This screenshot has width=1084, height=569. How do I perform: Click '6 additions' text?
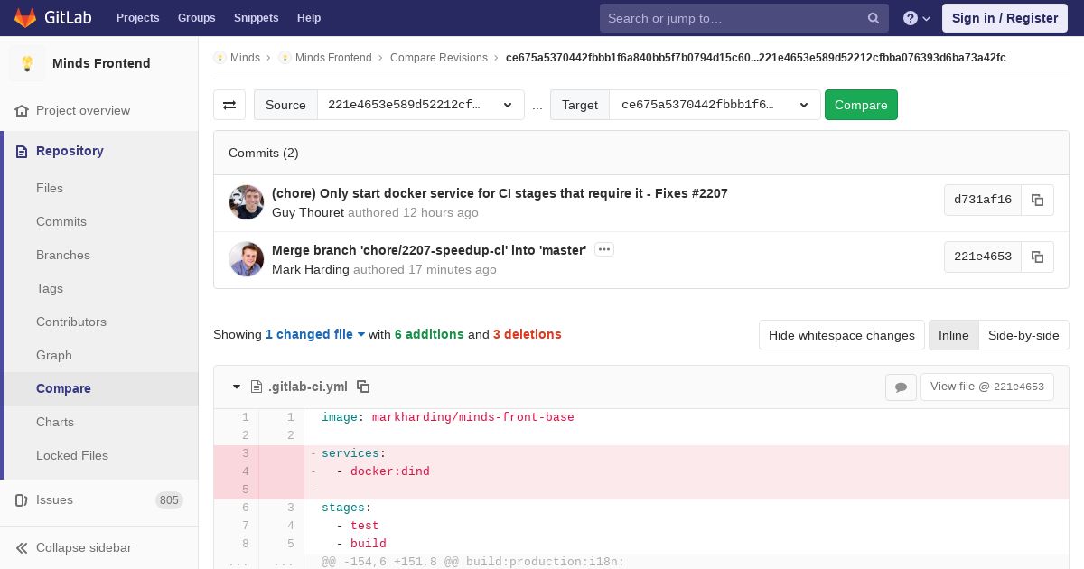pos(429,334)
